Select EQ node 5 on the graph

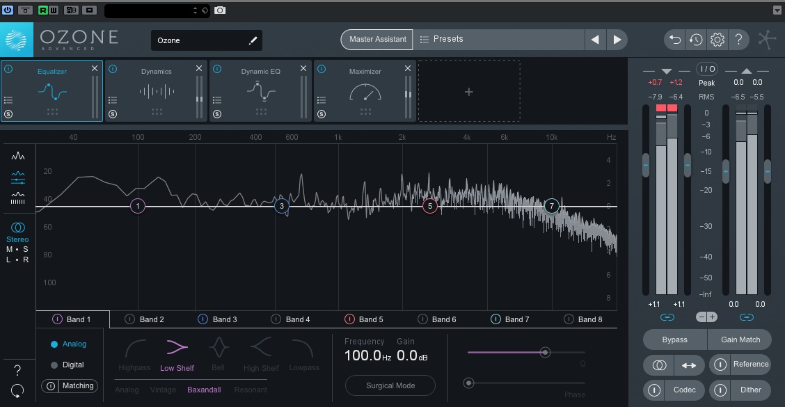pos(429,206)
